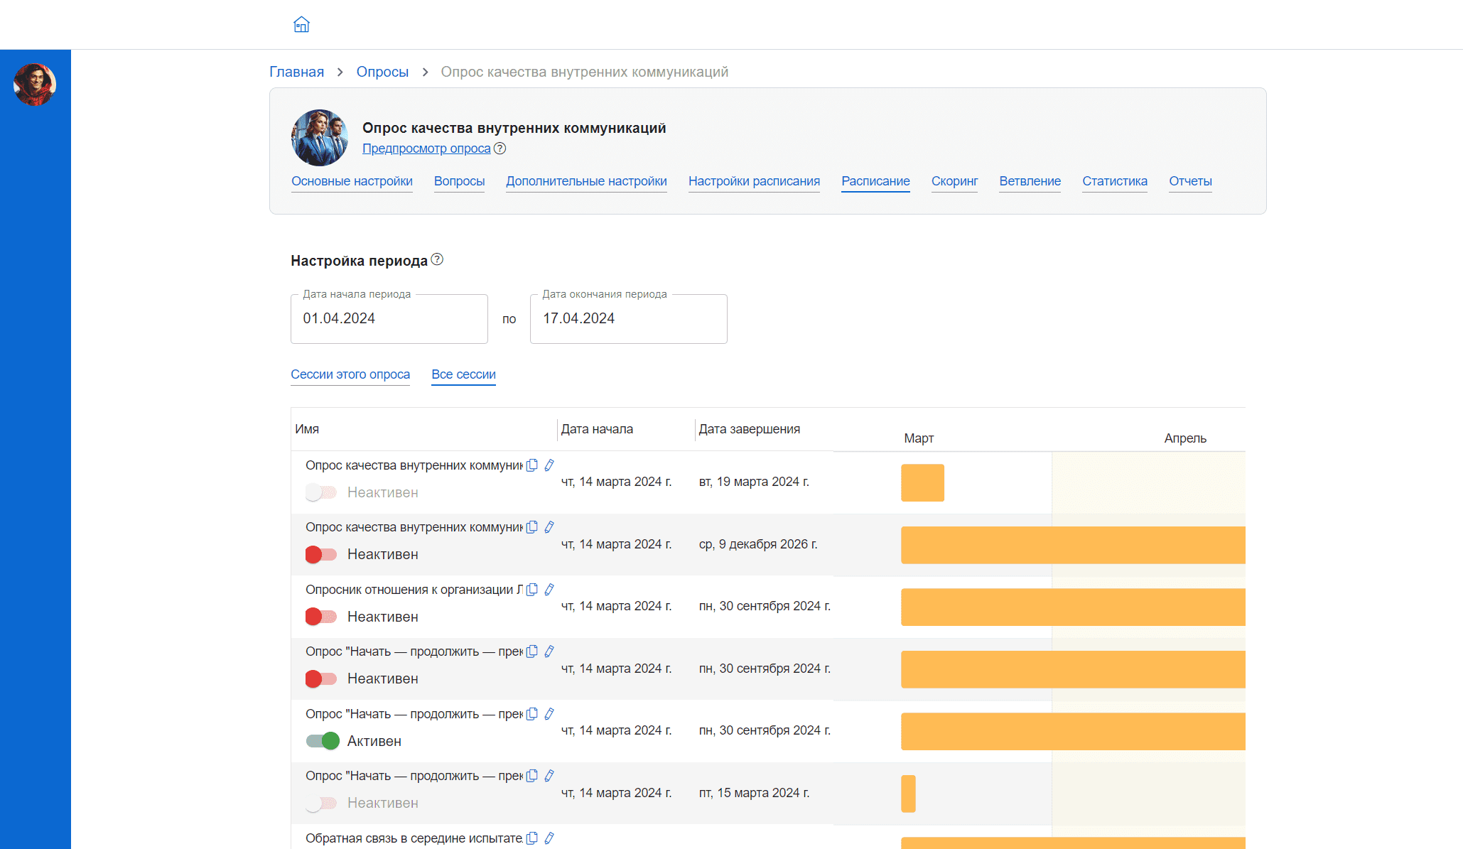Click help icon next to Настройка периода

pos(437,260)
